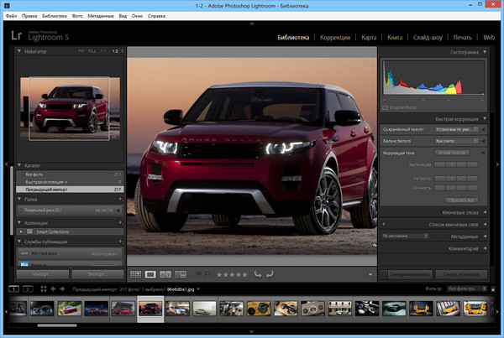504x338 pixels.
Task: Switch to the Коррекции module
Action: point(334,38)
